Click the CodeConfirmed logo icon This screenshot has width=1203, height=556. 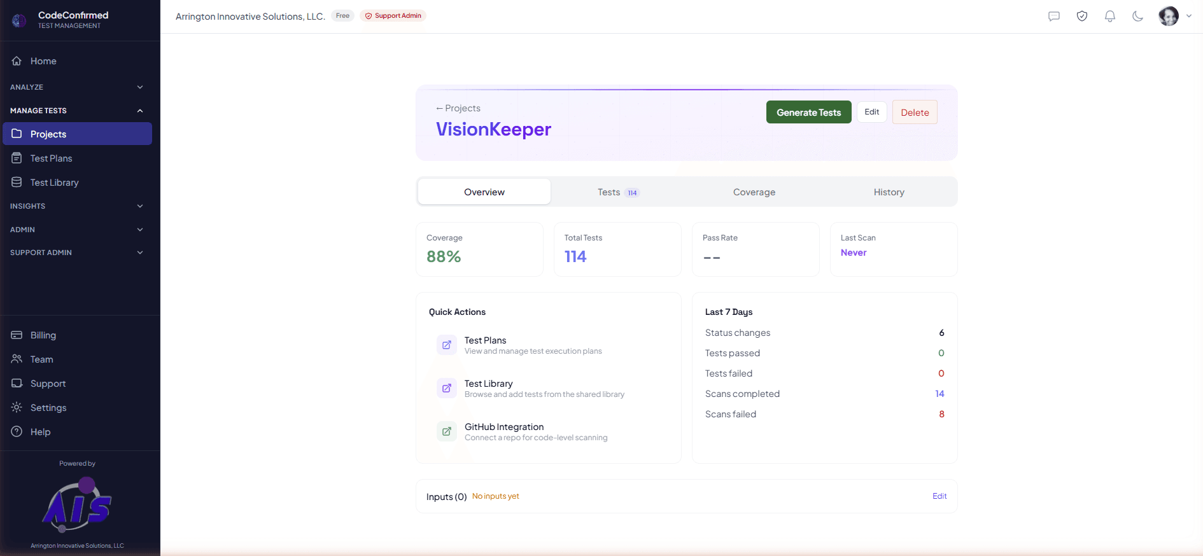point(19,20)
